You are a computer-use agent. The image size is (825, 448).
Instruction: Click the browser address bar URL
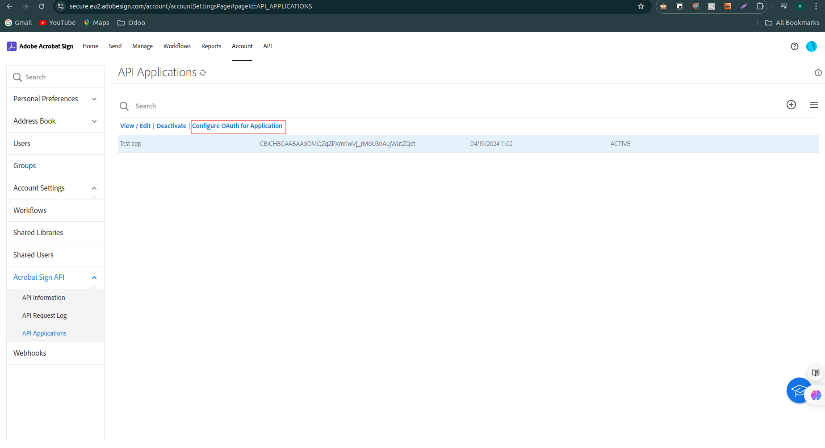[x=191, y=6]
